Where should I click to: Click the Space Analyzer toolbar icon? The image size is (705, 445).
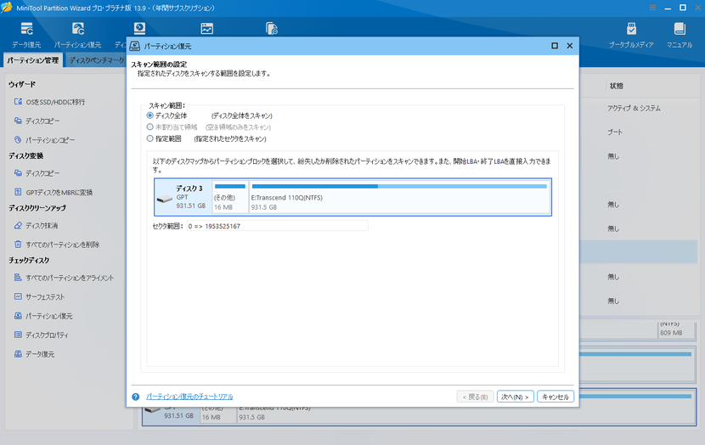click(x=206, y=29)
